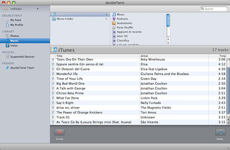Viewport: 230px width, 150px height.
Task: Select the Podcasts playlist
Action: [122, 19]
